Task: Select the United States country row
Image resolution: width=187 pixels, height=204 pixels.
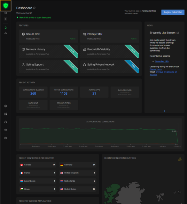Action: pyautogui.click(x=78, y=189)
